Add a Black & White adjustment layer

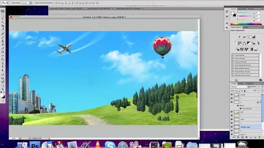pyautogui.click(x=249, y=43)
